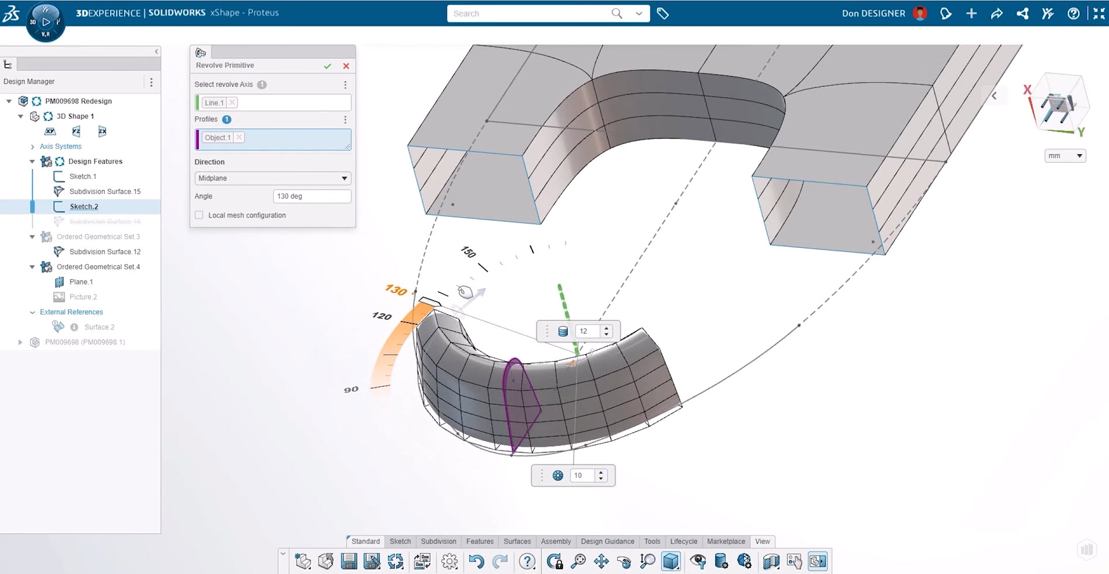Select the Pan (four-arrow) view tool
Image resolution: width=1109 pixels, height=574 pixels.
click(x=601, y=561)
